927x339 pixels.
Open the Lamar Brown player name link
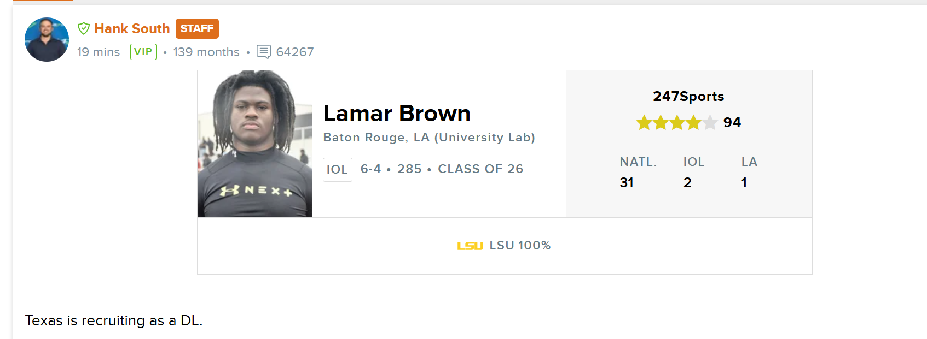coord(397,114)
